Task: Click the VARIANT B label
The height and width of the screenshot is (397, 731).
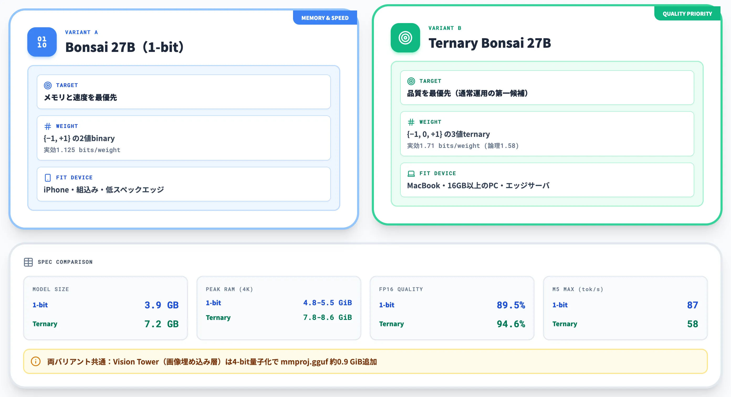Action: [445, 28]
